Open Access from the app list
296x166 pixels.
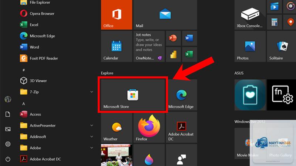pyautogui.click(x=57, y=114)
